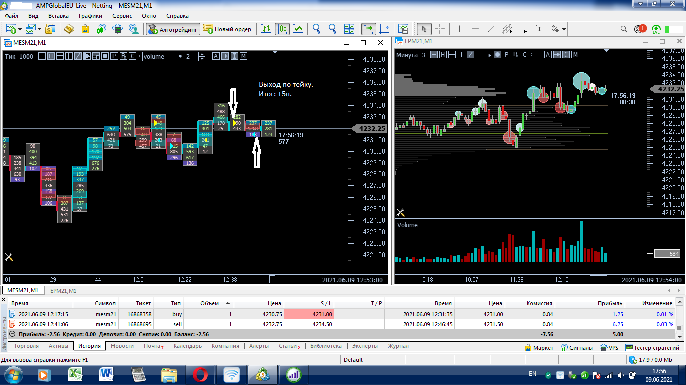Select the crosshair tool
This screenshot has width=686, height=385.
coord(440,29)
